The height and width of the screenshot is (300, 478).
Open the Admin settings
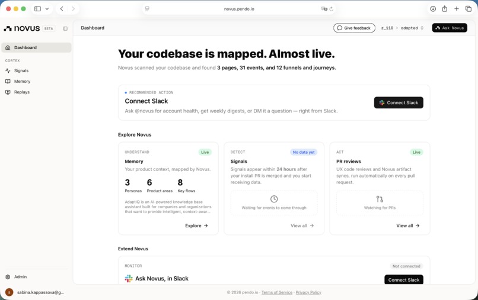pyautogui.click(x=36, y=276)
